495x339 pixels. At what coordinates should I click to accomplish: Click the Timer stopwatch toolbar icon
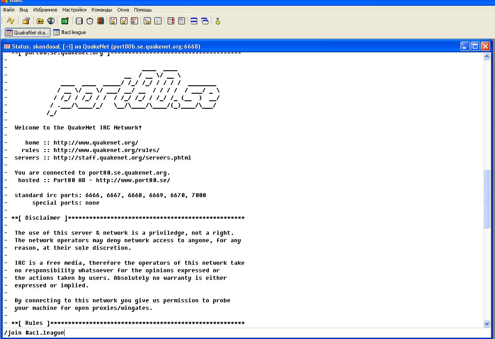90,21
